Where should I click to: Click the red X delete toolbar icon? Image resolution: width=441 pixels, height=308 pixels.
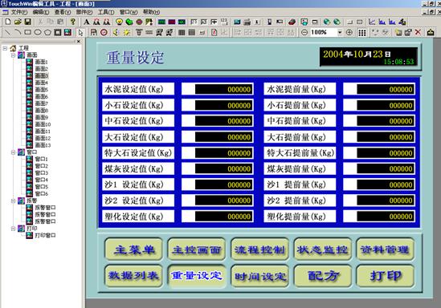point(418,32)
